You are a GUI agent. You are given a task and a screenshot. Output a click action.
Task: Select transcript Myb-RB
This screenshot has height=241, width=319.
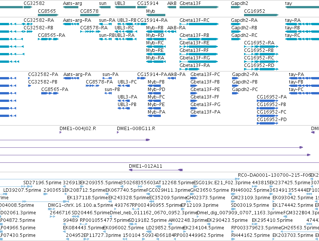pos(156,32)
